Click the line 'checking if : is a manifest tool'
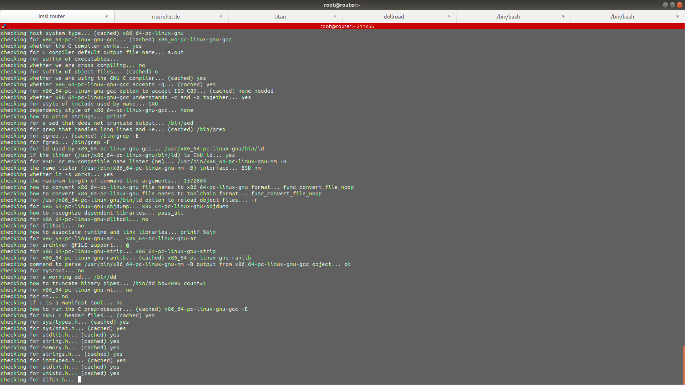Viewport: 685px width, 385px height. 62,303
